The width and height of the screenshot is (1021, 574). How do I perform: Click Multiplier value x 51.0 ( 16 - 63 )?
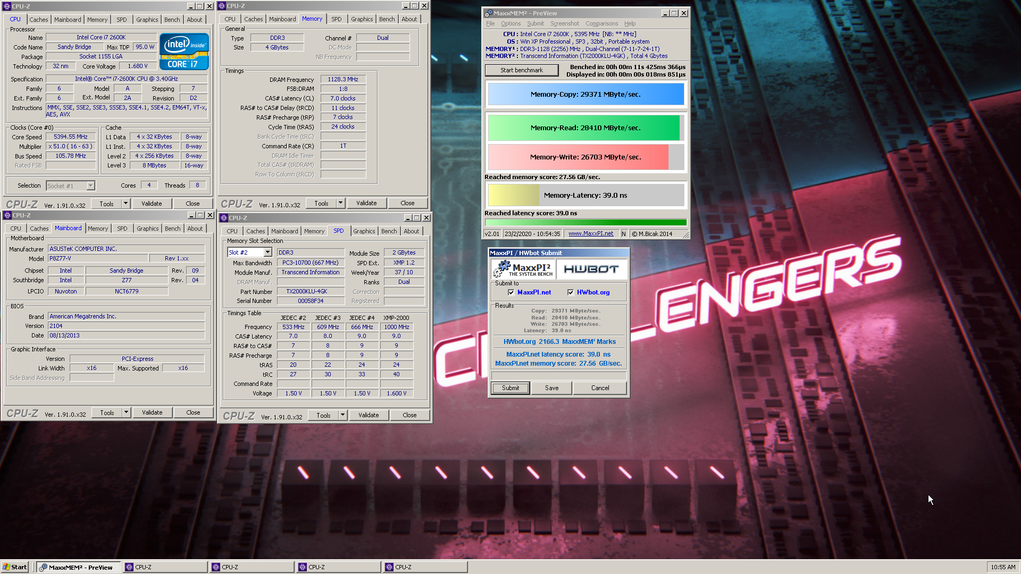coord(71,146)
